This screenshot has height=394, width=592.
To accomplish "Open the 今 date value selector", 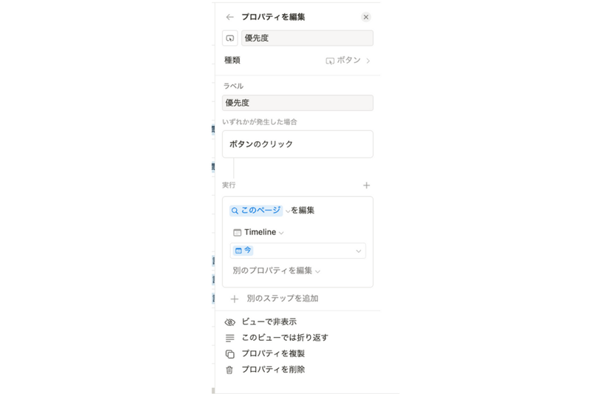I will click(358, 251).
